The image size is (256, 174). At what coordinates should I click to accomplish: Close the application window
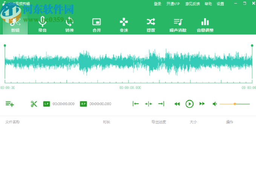tap(254, 3)
